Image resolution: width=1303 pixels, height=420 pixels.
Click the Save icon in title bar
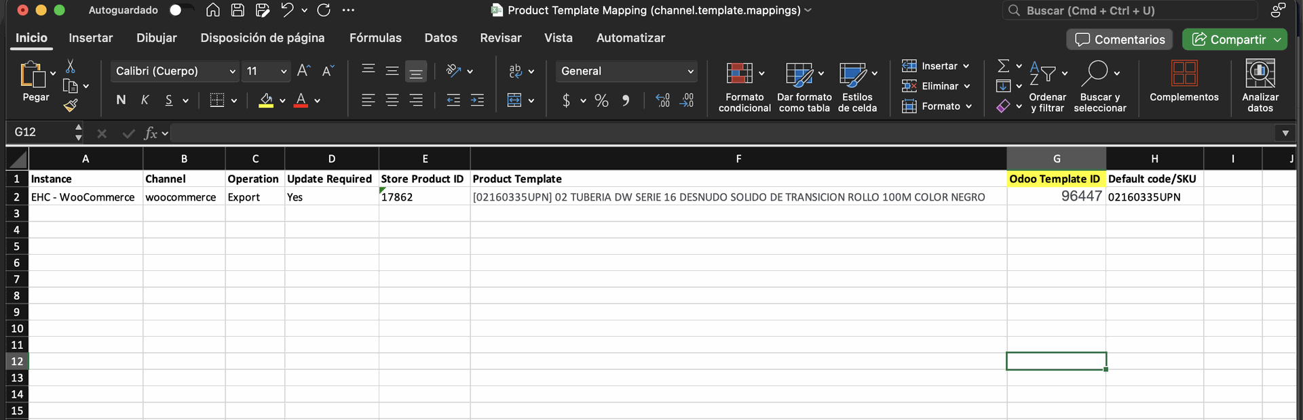pyautogui.click(x=238, y=10)
